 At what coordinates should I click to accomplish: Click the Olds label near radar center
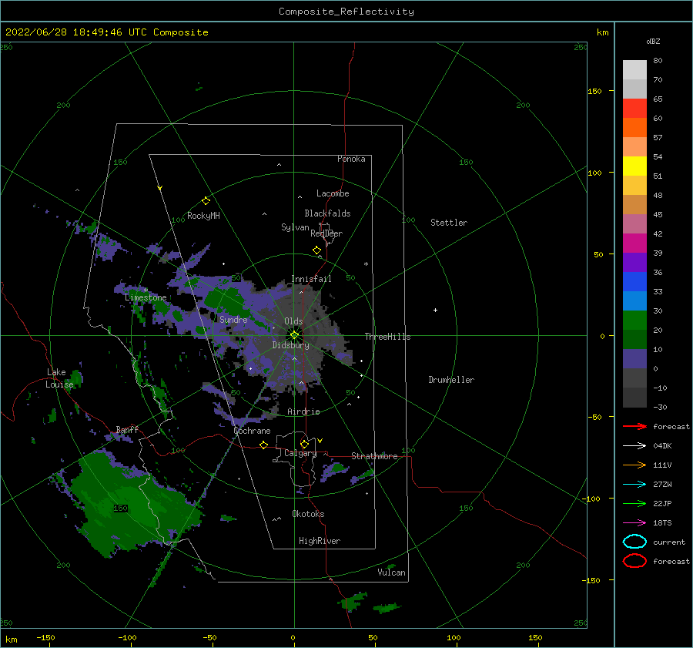[x=293, y=321]
